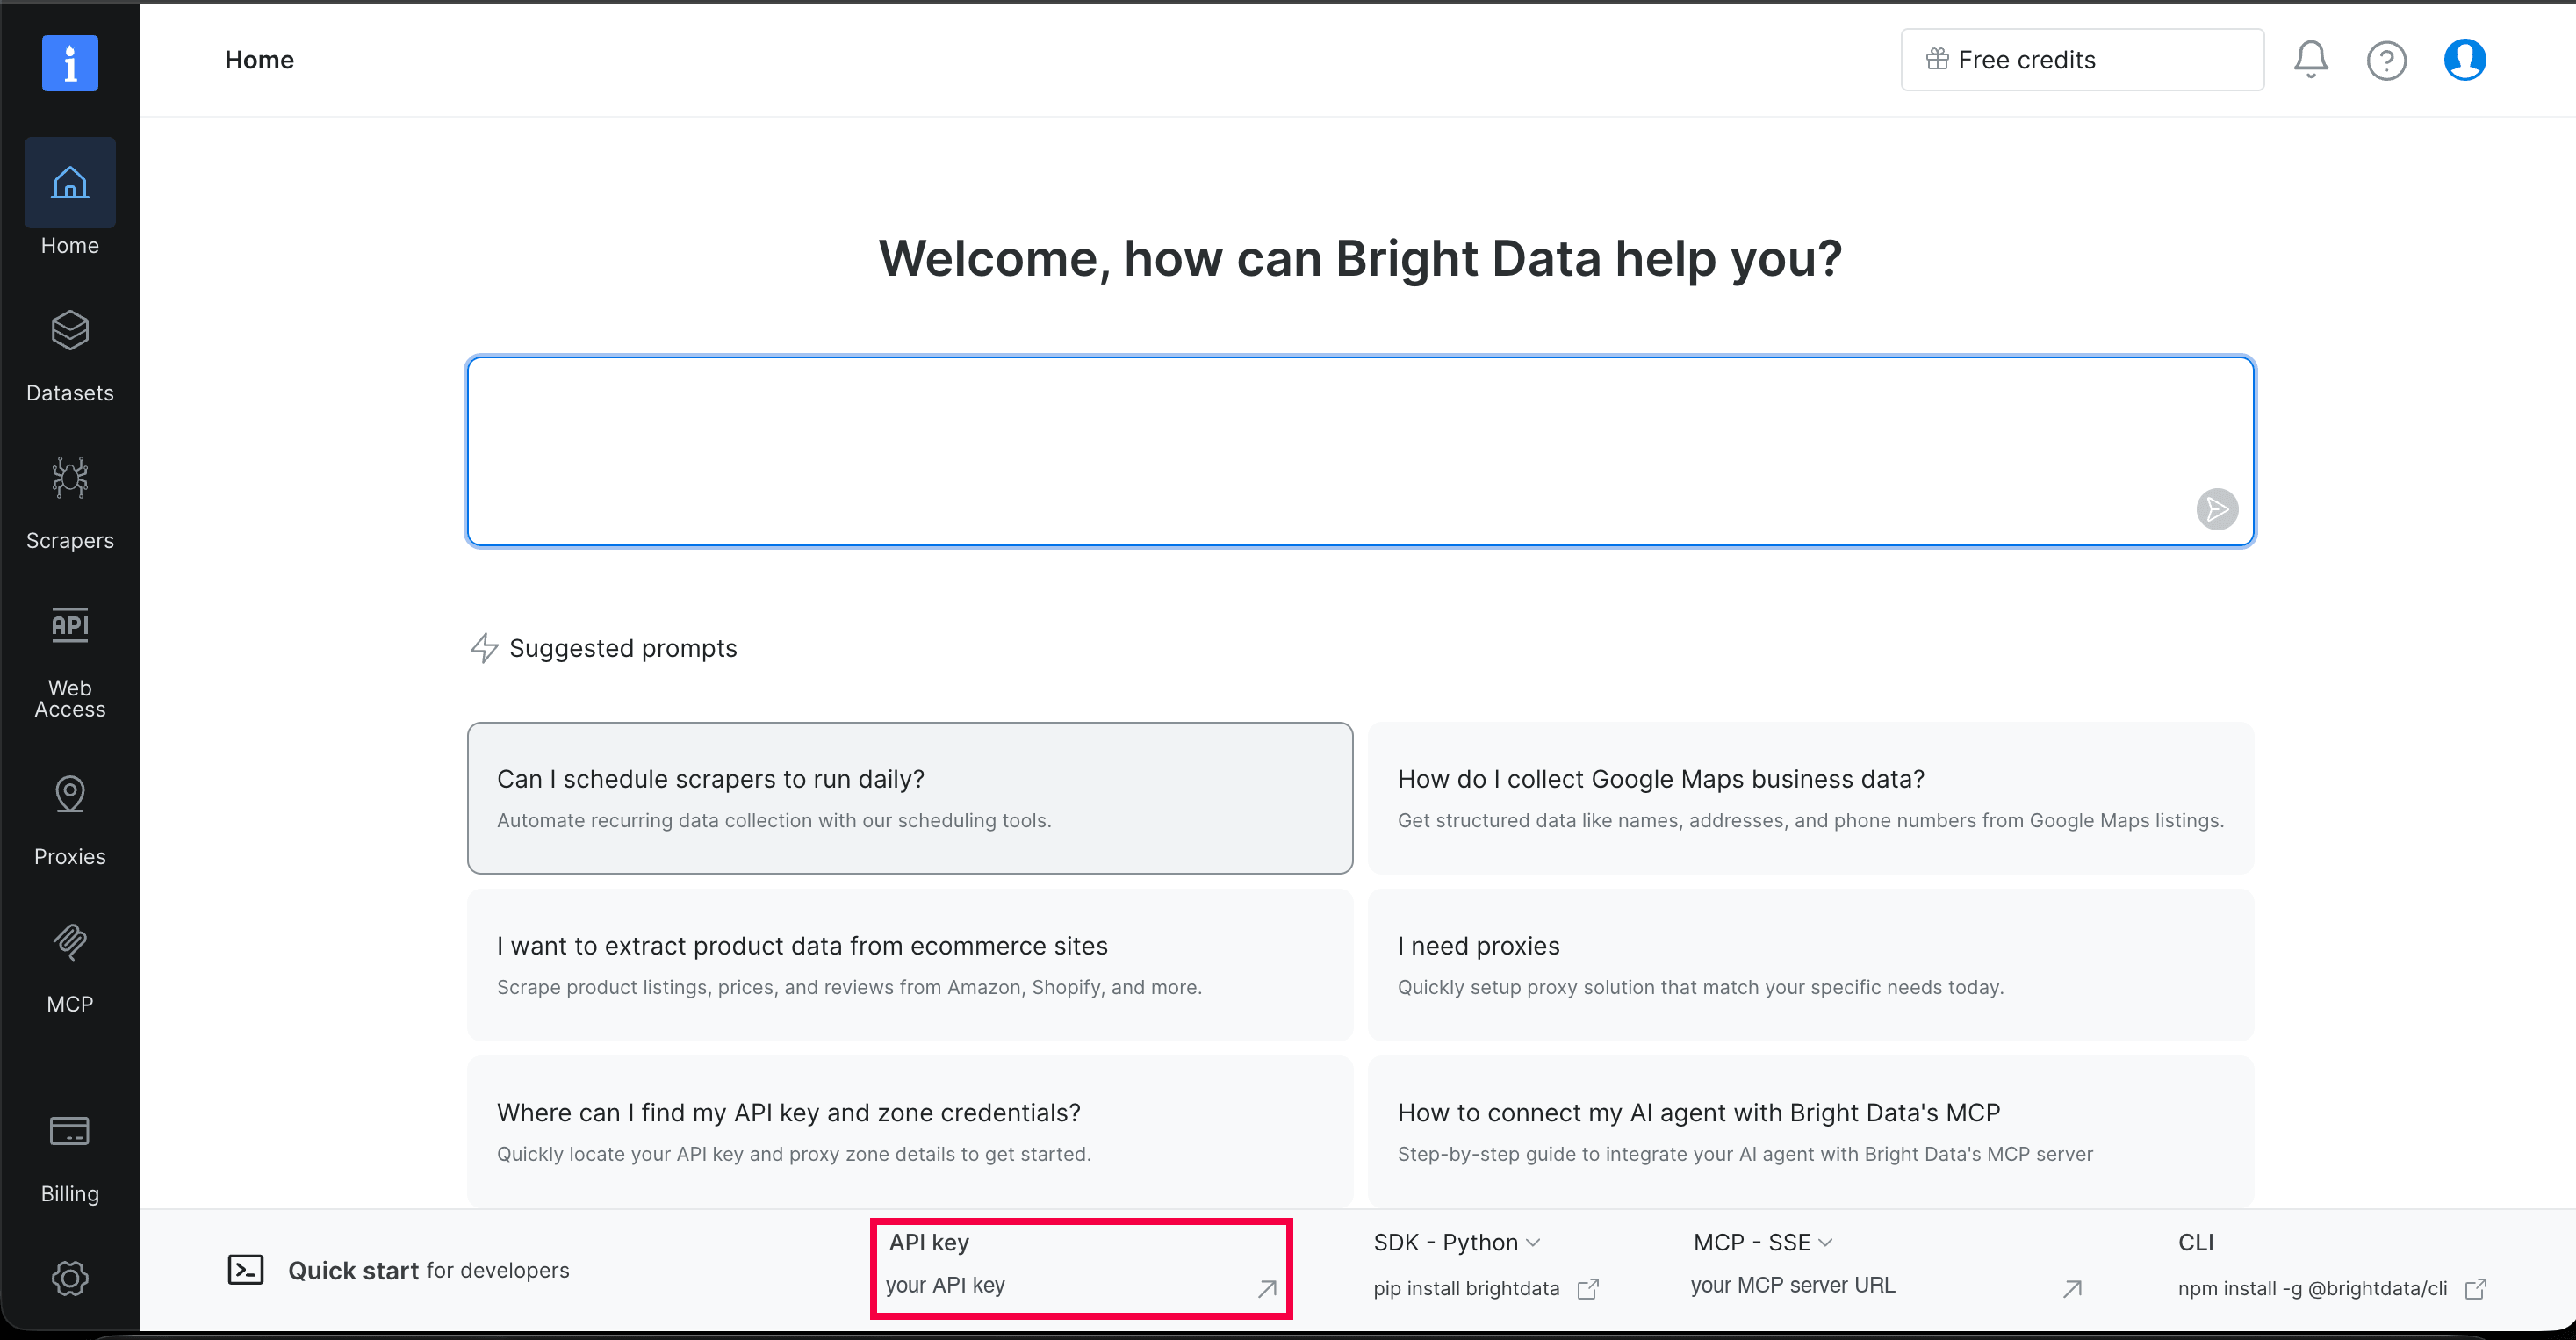Image resolution: width=2576 pixels, height=1340 pixels.
Task: Select the API key and zone credentials prompt
Action: [910, 1132]
